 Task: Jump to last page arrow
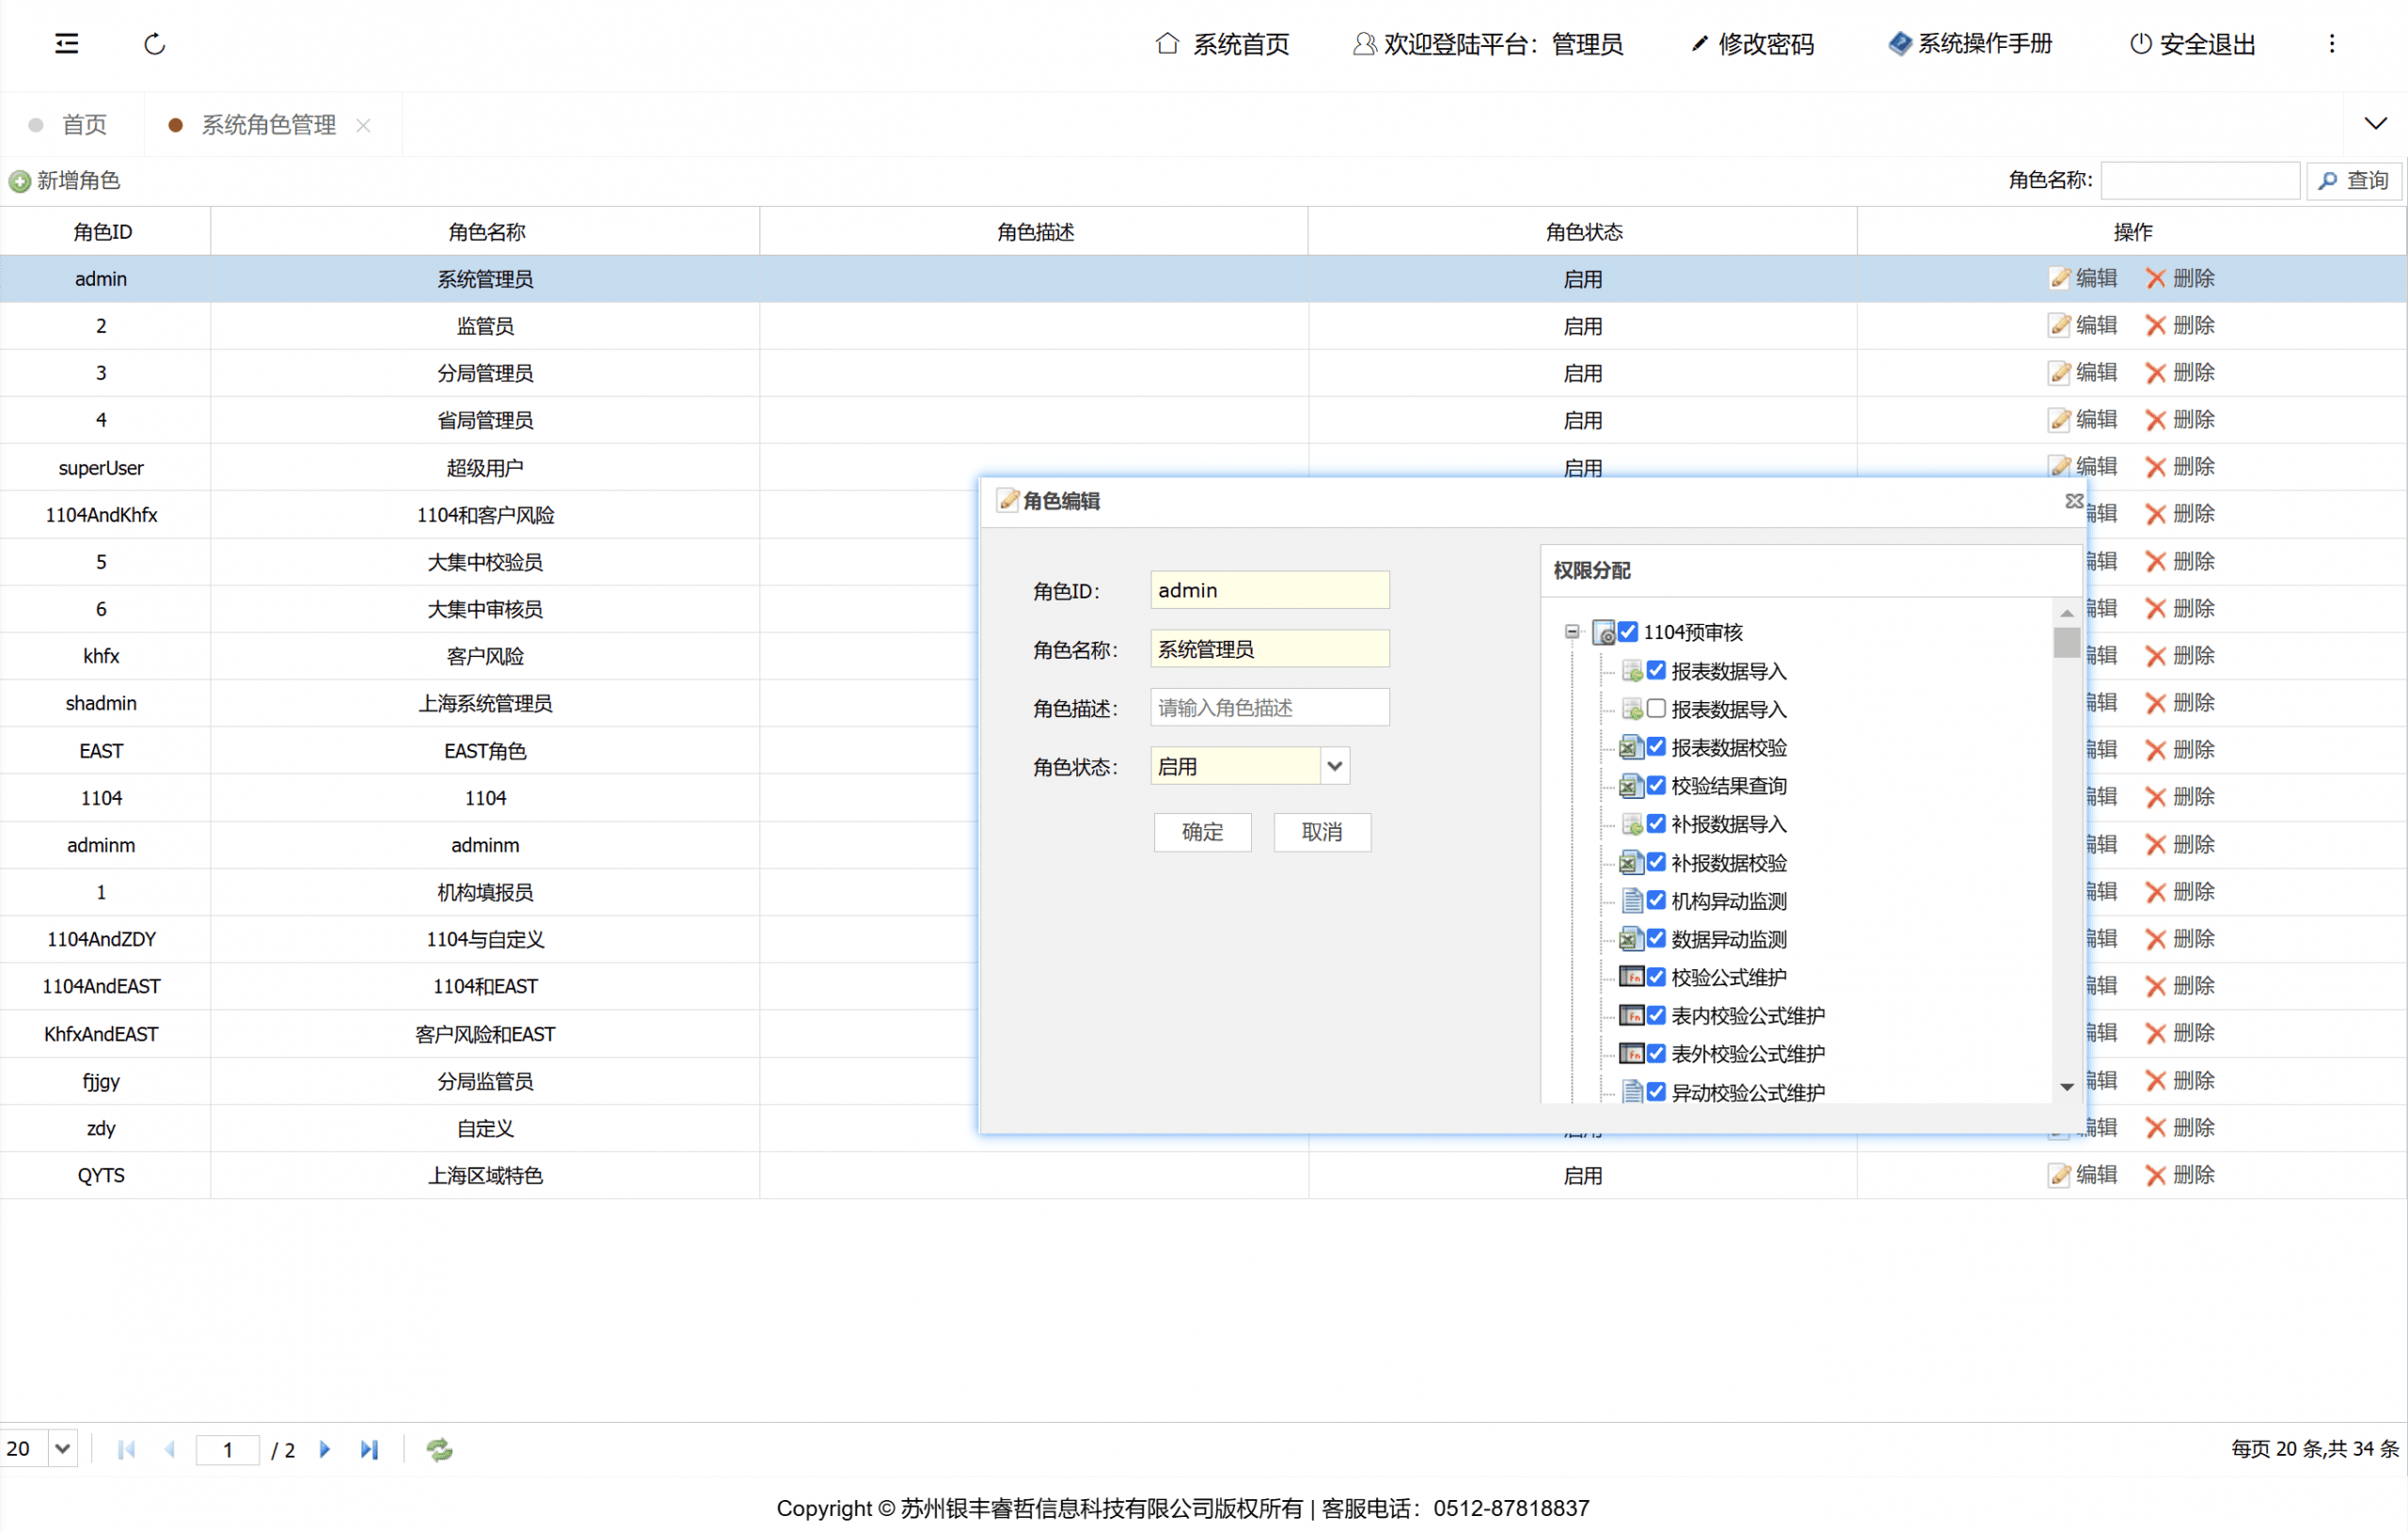tap(369, 1449)
